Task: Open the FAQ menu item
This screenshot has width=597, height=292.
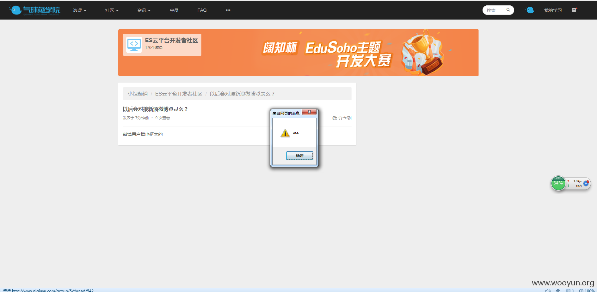Action: (202, 10)
